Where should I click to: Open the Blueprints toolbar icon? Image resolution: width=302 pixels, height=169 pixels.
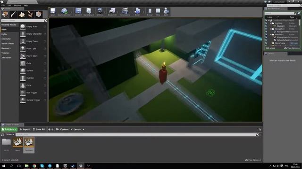pos(112,12)
